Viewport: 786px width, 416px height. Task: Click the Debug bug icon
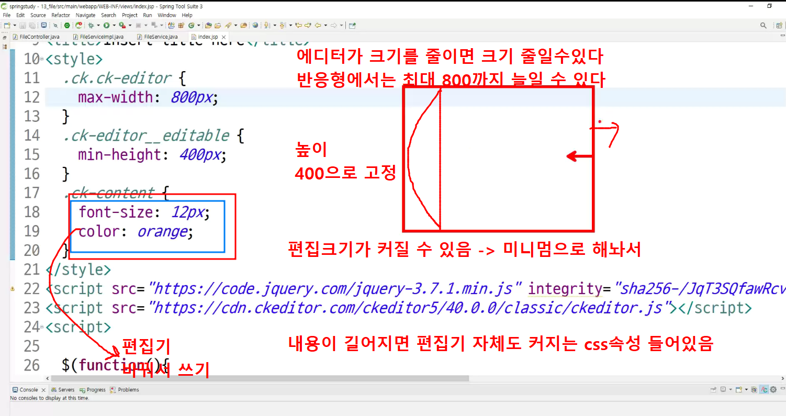[91, 25]
